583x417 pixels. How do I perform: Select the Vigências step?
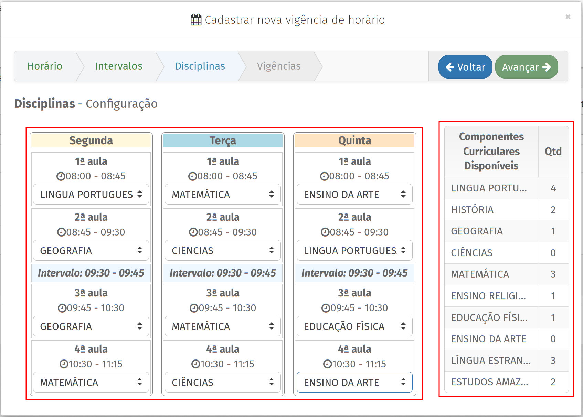279,66
